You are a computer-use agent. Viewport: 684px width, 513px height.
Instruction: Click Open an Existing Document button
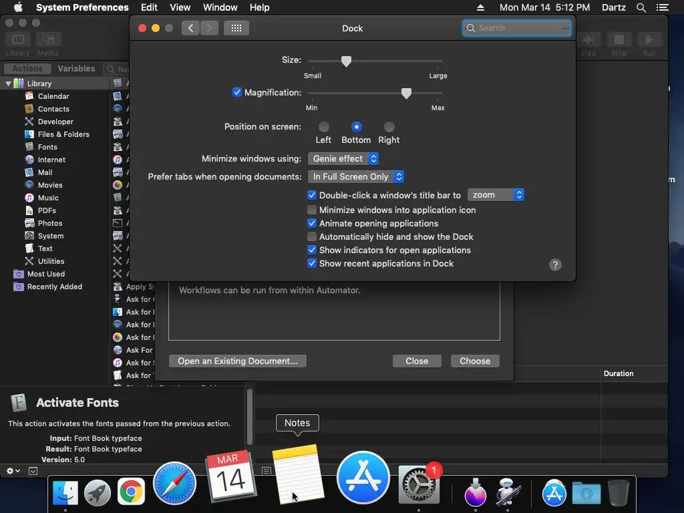238,361
